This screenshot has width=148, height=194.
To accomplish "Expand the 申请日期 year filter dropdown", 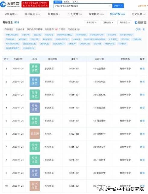I will tap(91, 22).
